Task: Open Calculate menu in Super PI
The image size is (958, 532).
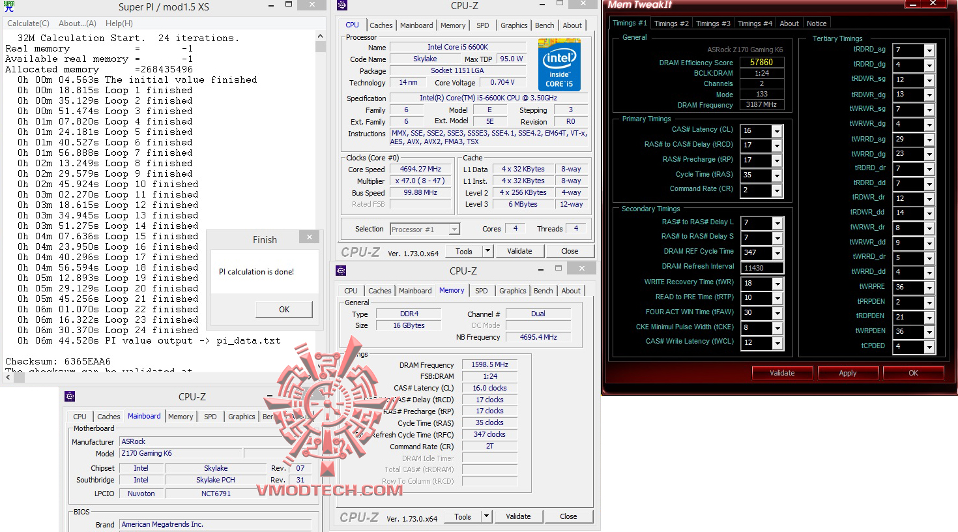Action: (x=28, y=23)
